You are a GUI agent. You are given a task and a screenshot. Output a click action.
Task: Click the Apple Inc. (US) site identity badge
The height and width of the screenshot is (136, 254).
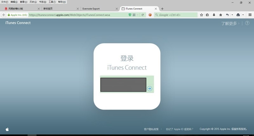[17, 15]
